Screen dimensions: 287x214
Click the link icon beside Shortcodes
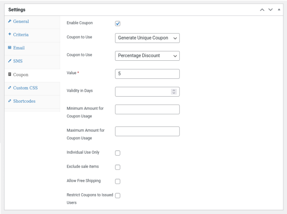tap(10, 101)
